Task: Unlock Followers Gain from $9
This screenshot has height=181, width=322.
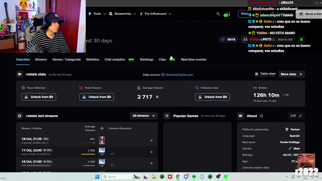Action: tap(212, 97)
